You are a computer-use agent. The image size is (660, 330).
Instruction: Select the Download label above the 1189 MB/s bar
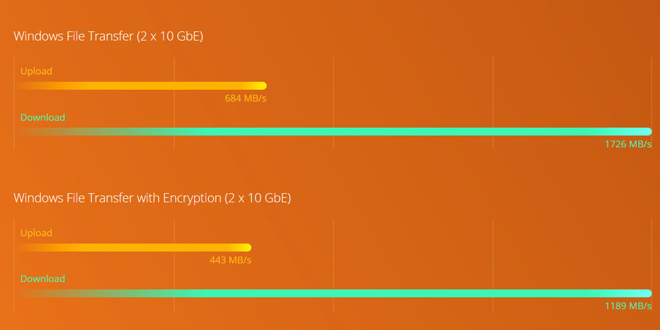tap(43, 279)
